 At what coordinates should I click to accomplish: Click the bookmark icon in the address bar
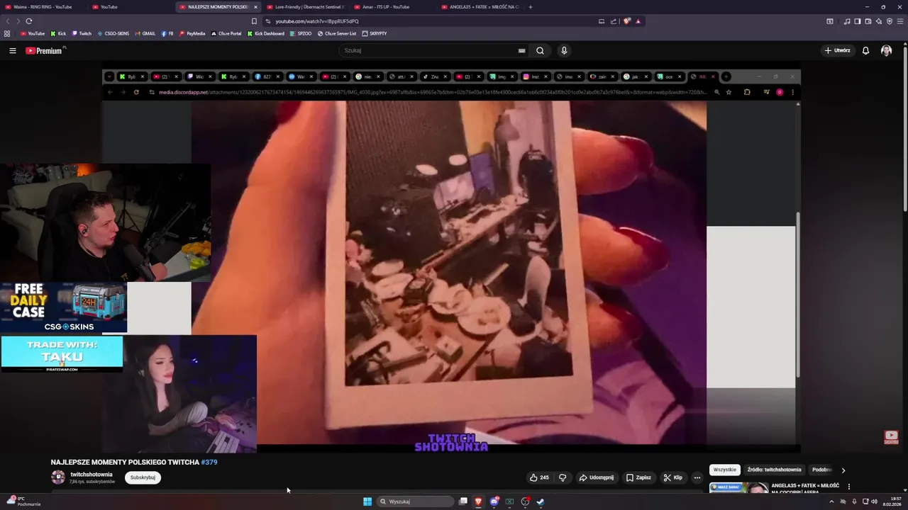click(x=254, y=21)
